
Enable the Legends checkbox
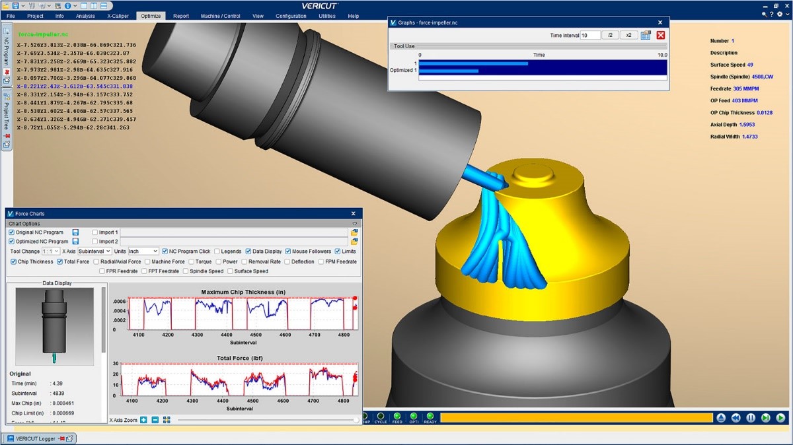pyautogui.click(x=217, y=252)
